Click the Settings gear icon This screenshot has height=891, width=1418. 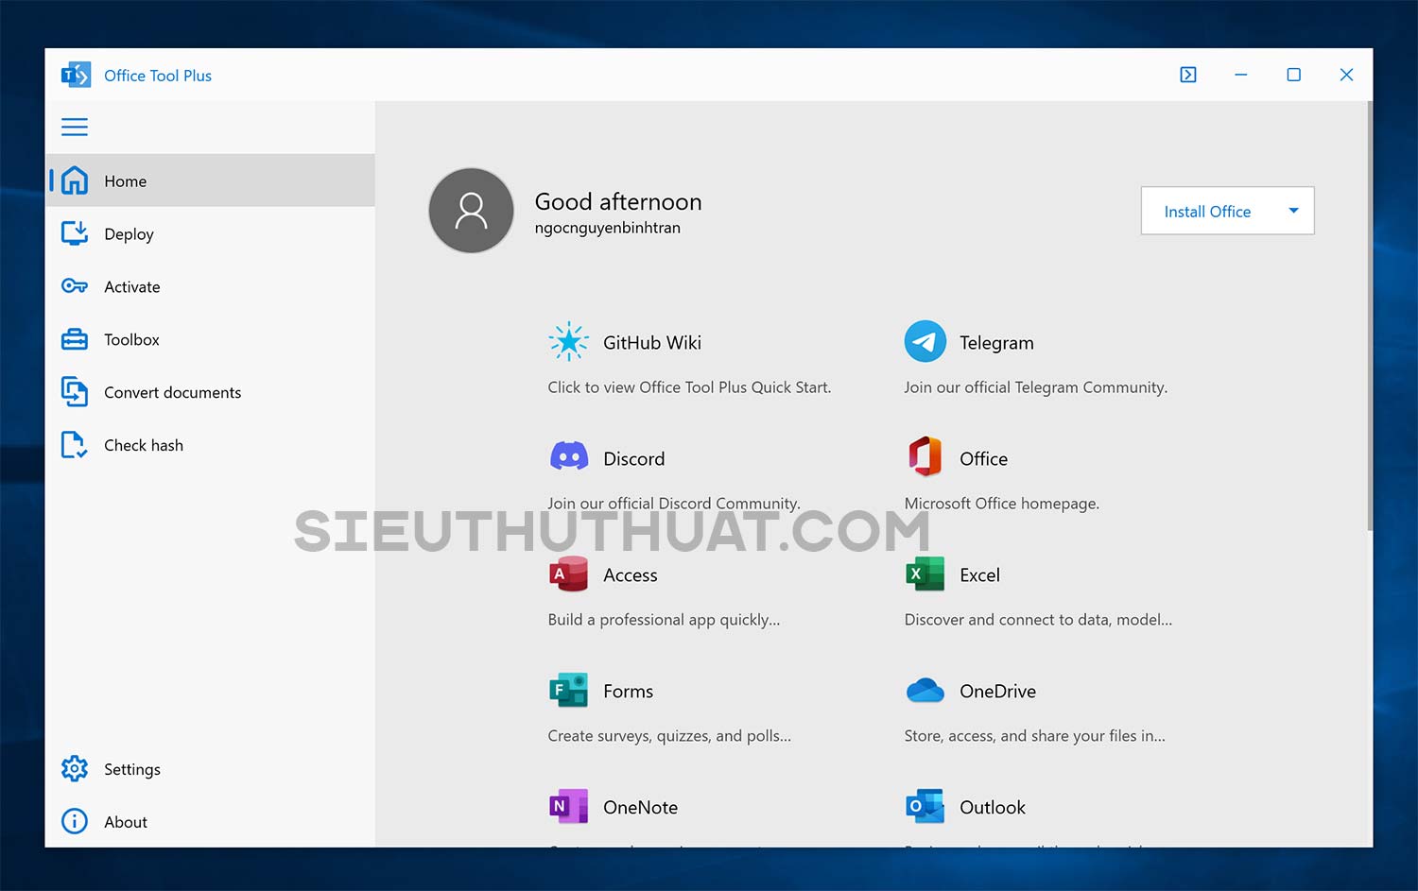pos(75,768)
